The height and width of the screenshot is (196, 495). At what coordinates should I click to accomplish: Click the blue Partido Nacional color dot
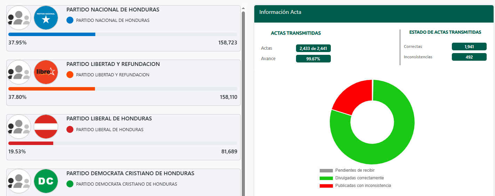coord(70,20)
